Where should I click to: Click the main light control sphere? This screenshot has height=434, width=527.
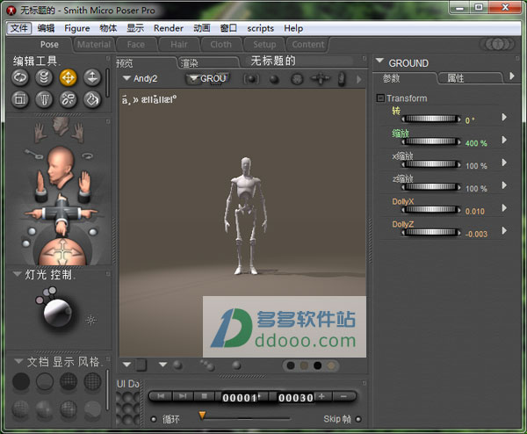pos(58,313)
